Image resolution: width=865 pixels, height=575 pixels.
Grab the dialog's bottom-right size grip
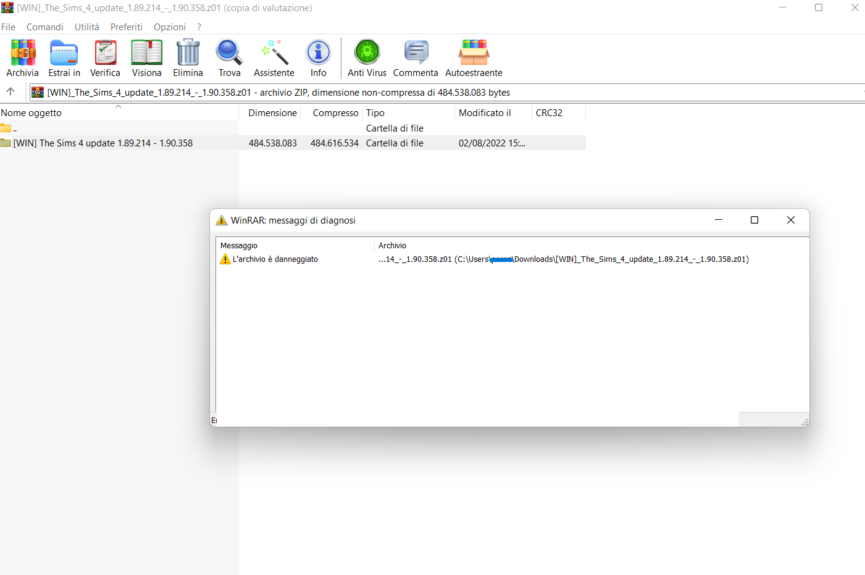tap(804, 422)
